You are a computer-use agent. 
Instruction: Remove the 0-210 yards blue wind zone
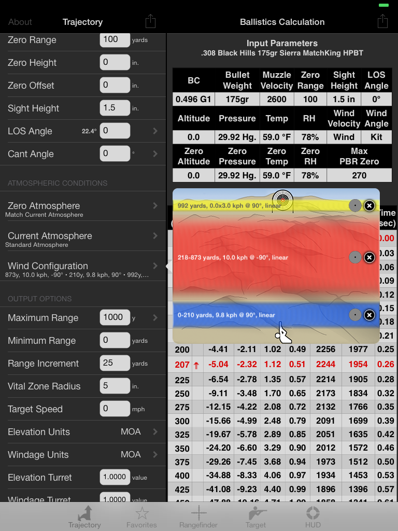[x=369, y=315]
